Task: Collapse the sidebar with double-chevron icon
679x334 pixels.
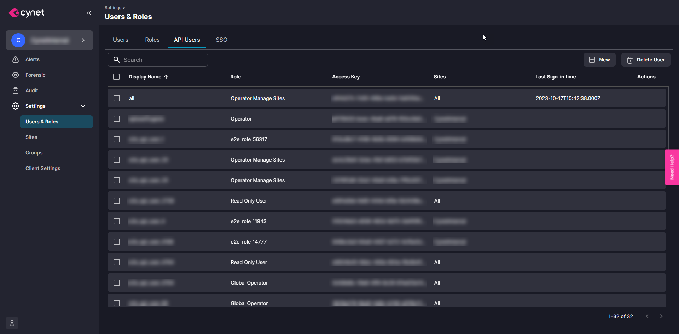Action: (x=88, y=13)
